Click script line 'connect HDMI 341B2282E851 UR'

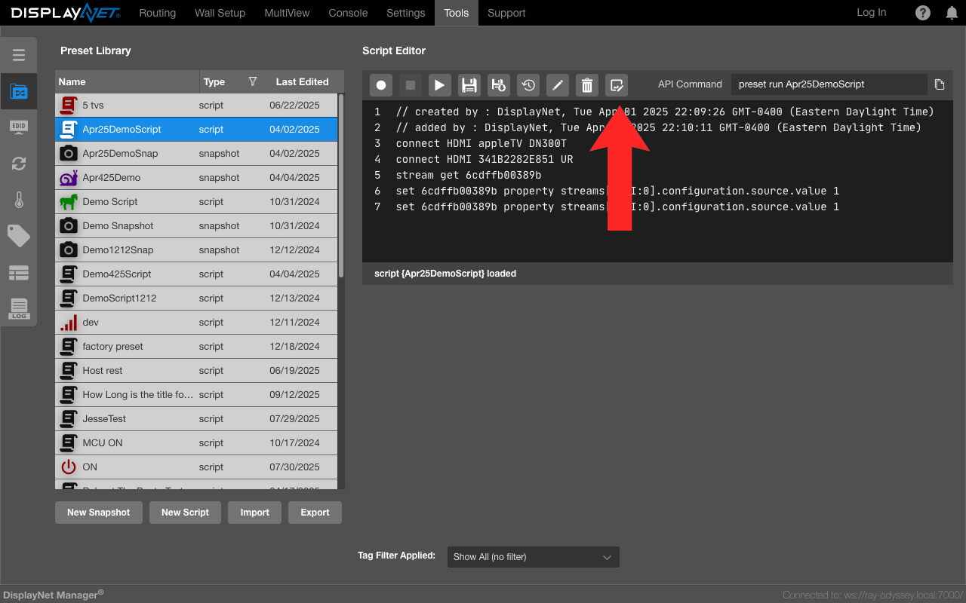pyautogui.click(x=484, y=159)
